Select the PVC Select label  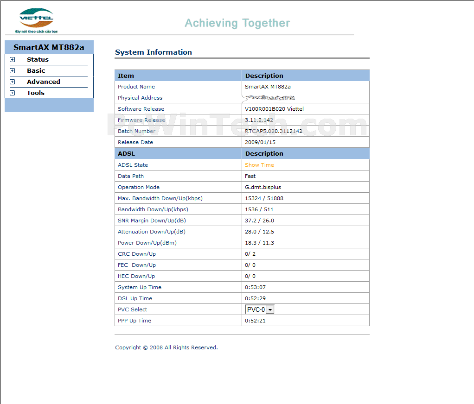click(132, 309)
